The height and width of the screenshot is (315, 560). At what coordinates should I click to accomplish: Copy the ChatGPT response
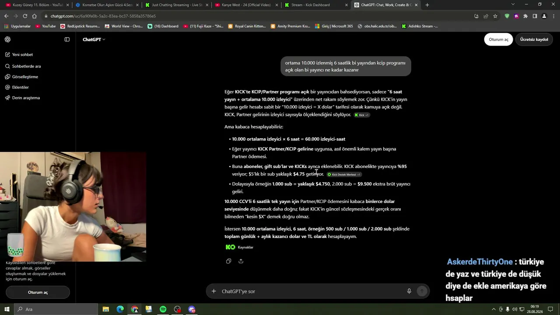[228, 261]
